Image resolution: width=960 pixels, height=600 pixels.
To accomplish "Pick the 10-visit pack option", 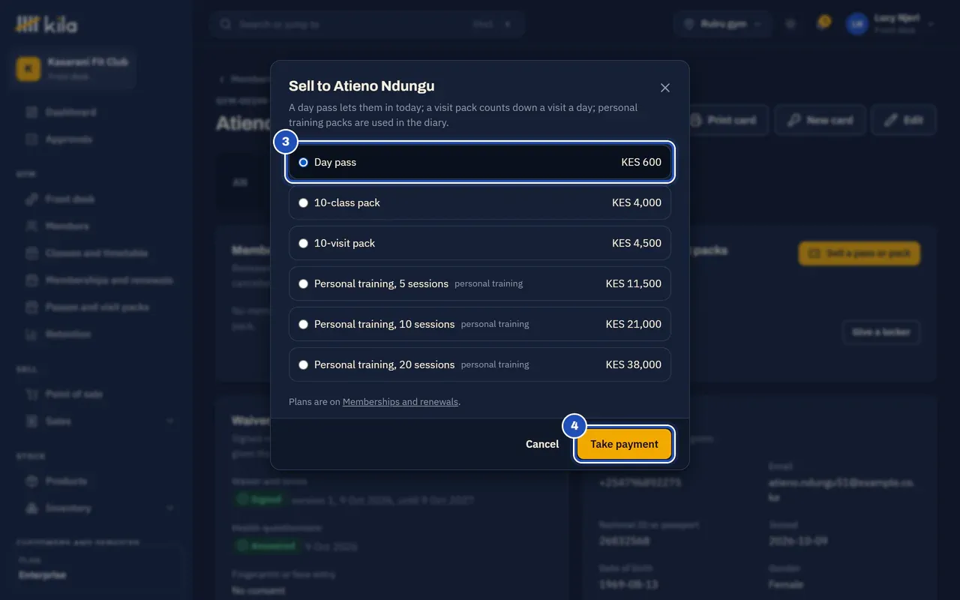I will pyautogui.click(x=480, y=243).
